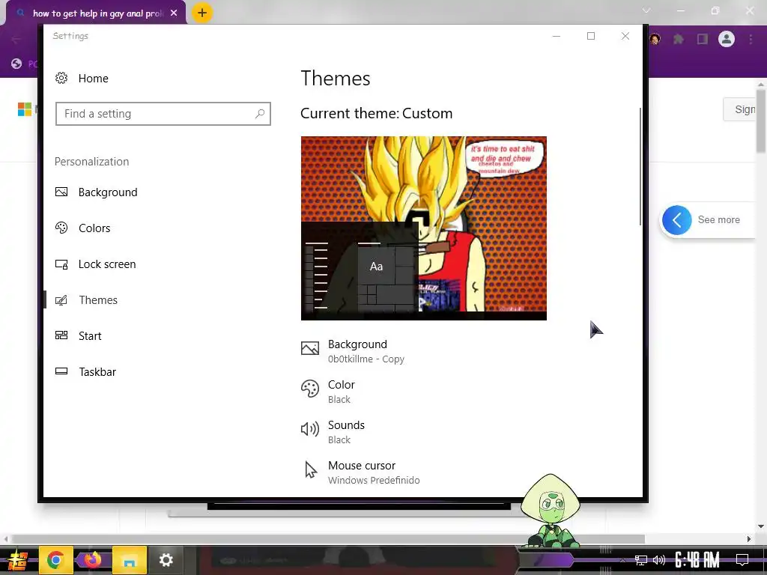Click the Colors palette icon in sidebar
The image size is (767, 575).
(x=61, y=228)
